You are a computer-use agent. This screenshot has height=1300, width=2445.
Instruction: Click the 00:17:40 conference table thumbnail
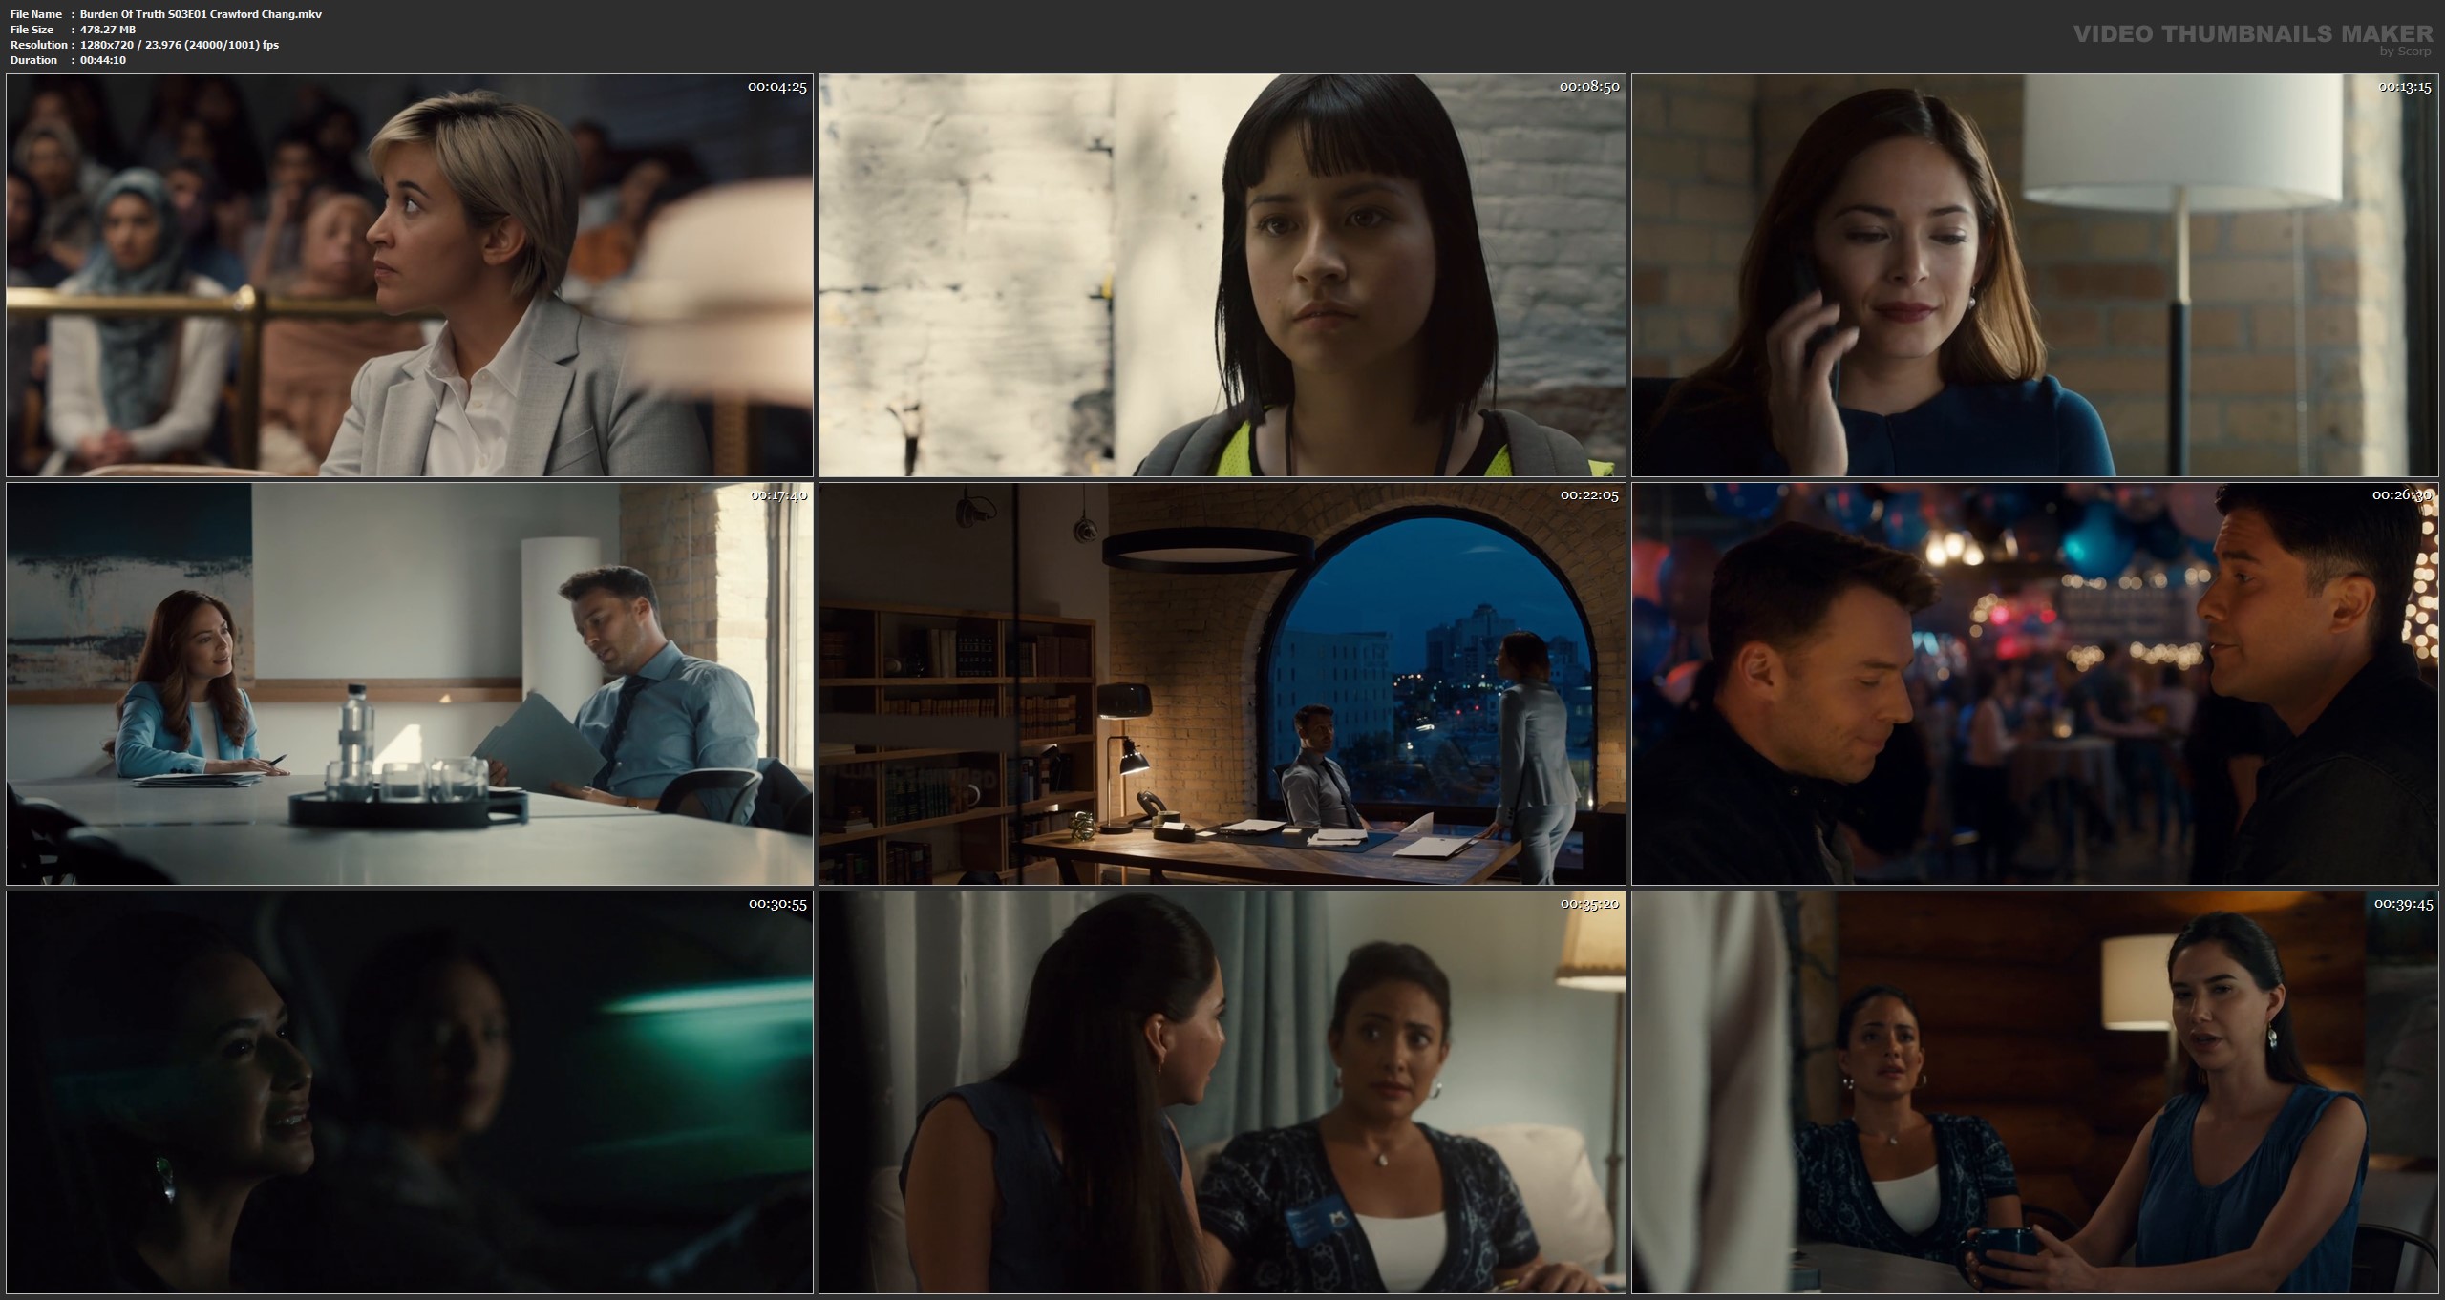[409, 683]
